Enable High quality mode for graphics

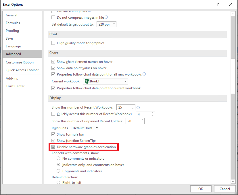(53, 43)
